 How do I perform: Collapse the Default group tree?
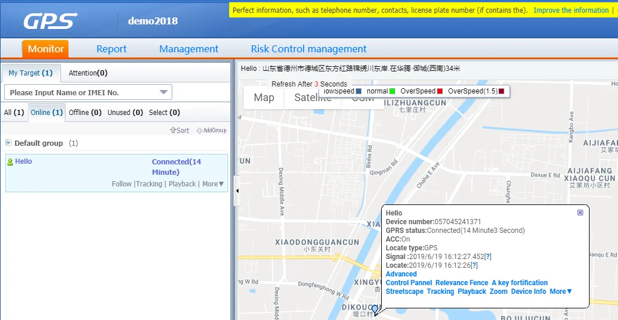[x=8, y=143]
